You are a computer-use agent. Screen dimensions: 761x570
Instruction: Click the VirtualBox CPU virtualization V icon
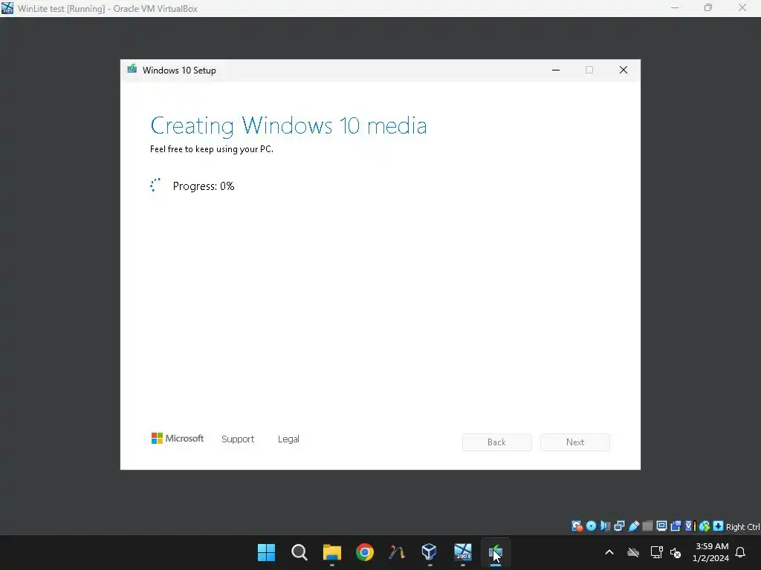pyautogui.click(x=690, y=526)
